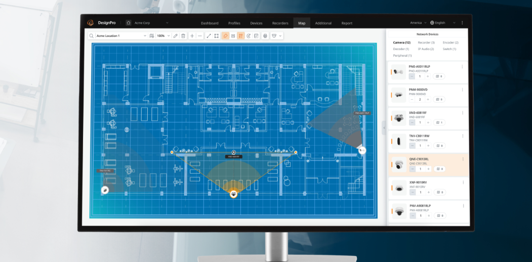Go to the Profiles tab
This screenshot has width=532, height=262.
point(234,23)
